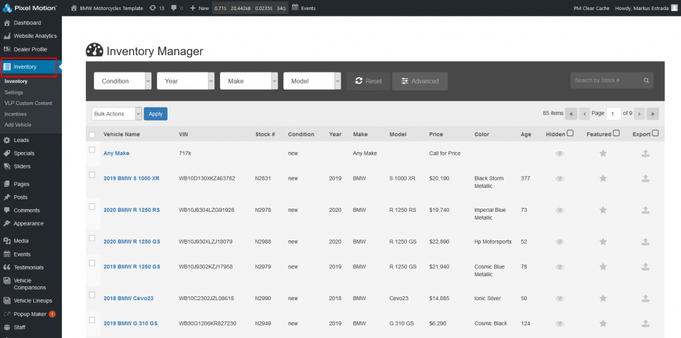This screenshot has height=338, width=681.
Task: Go to the next page arrow
Action: [639, 114]
